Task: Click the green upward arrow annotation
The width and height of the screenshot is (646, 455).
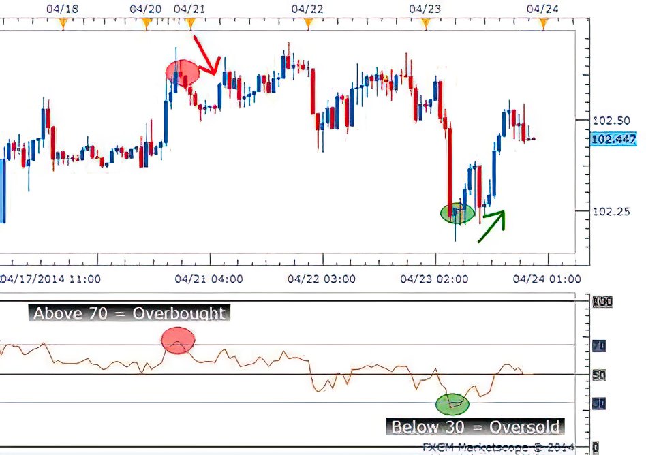Action: [x=492, y=226]
